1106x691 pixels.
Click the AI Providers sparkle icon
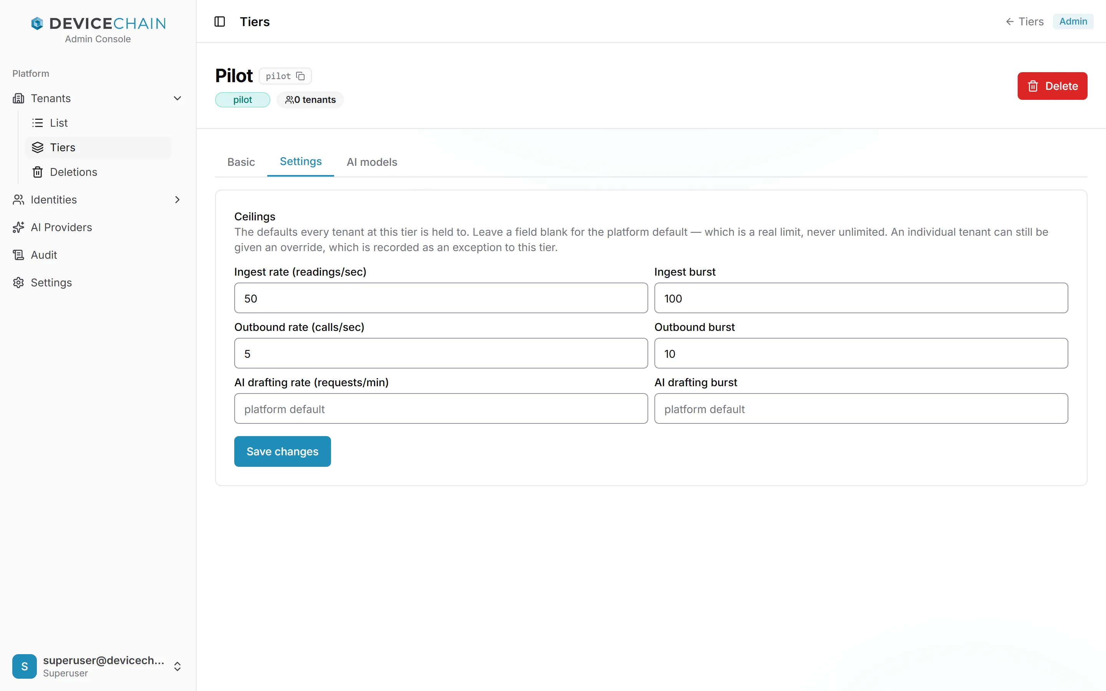coord(18,227)
